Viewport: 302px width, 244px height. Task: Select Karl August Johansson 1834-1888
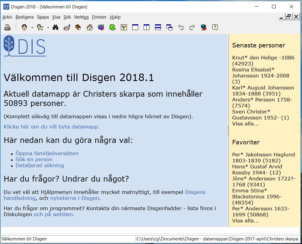[x=263, y=91]
